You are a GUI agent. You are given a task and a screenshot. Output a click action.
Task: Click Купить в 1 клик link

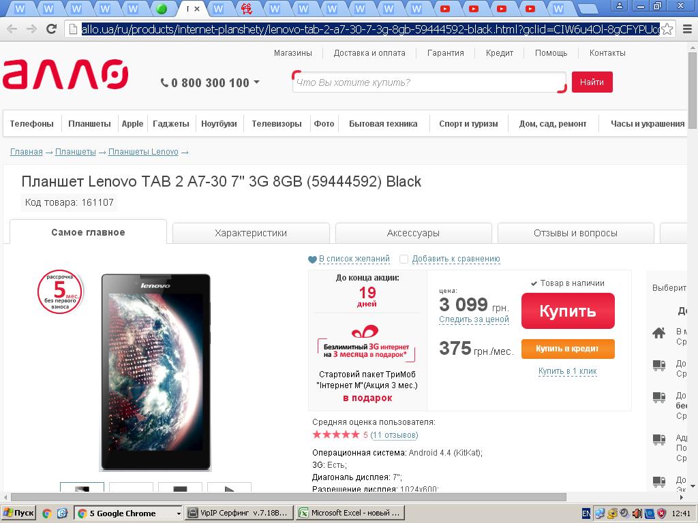click(568, 371)
